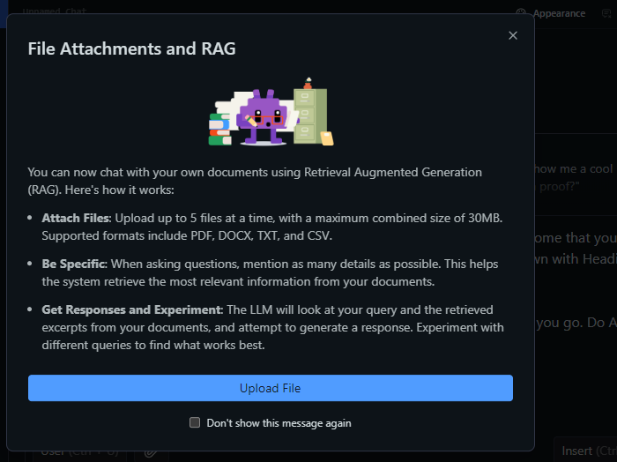
Task: Click the background message "you go. Do A"
Action: pyautogui.click(x=575, y=324)
